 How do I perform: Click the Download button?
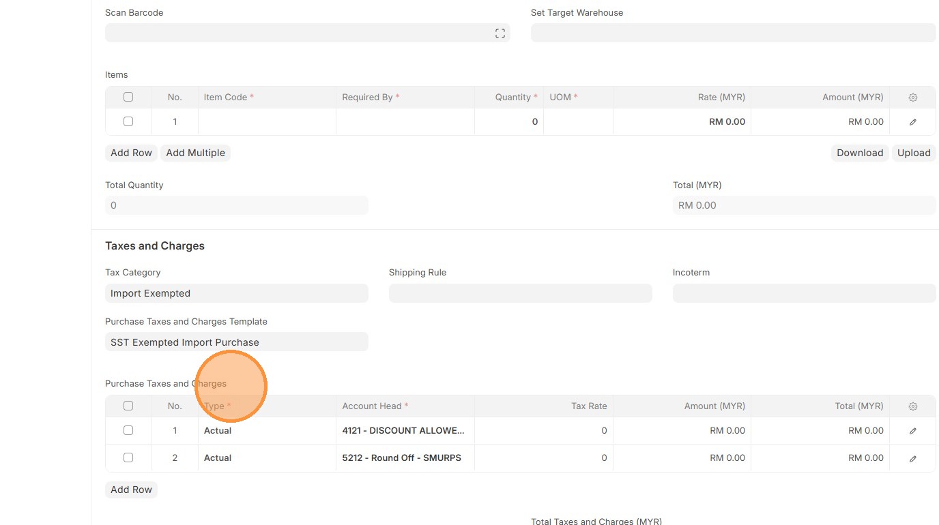click(859, 153)
